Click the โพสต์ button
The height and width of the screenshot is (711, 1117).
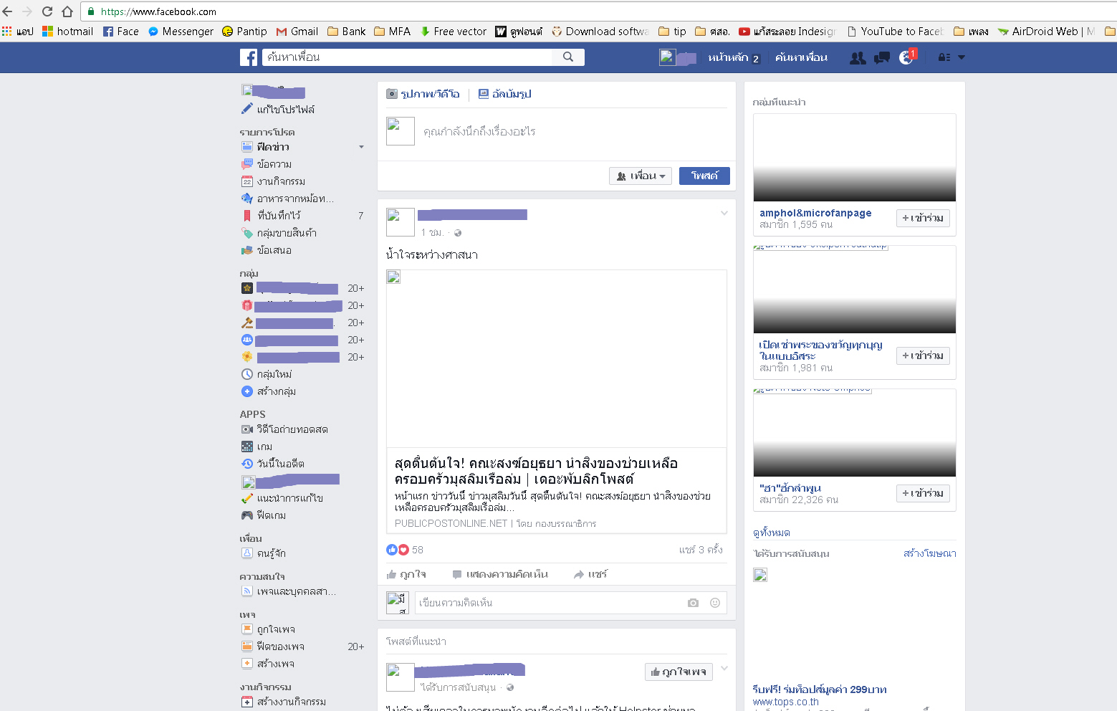(704, 176)
